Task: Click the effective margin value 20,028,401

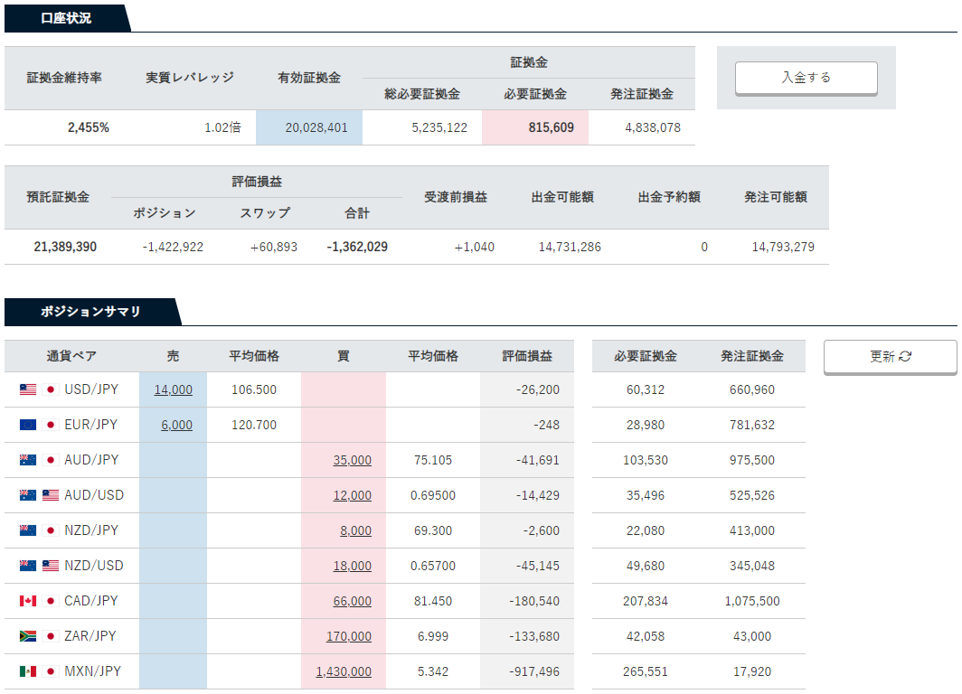Action: click(x=316, y=127)
